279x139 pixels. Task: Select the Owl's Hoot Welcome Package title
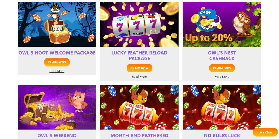57,53
